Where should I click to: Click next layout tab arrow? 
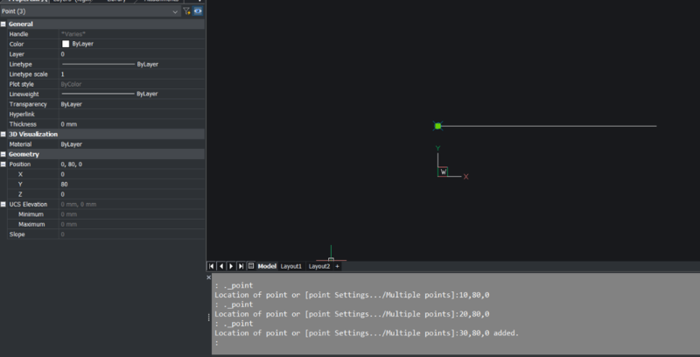tap(231, 266)
